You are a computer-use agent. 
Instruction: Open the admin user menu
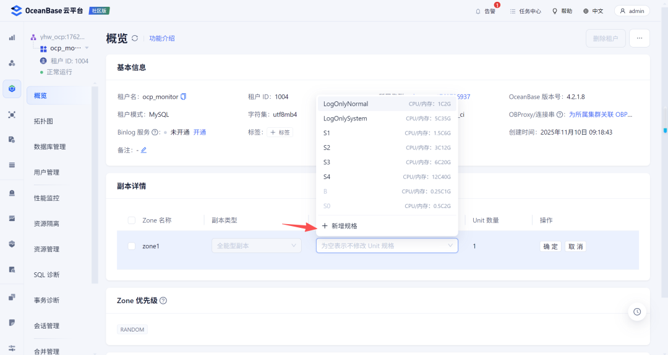(632, 11)
